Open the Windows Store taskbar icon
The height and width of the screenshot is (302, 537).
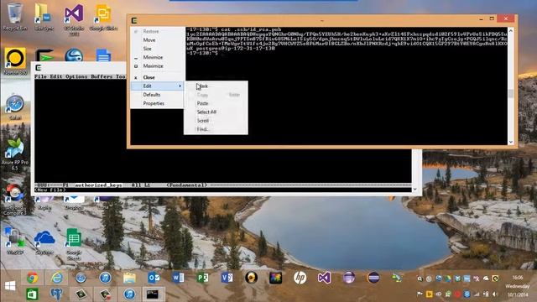point(32,294)
